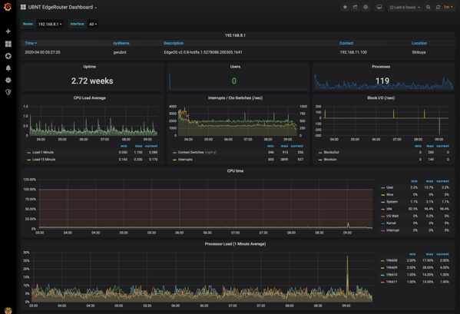Toggle BlocksIn series in legend
Viewport: 460px width, 314px height.
coord(330,160)
